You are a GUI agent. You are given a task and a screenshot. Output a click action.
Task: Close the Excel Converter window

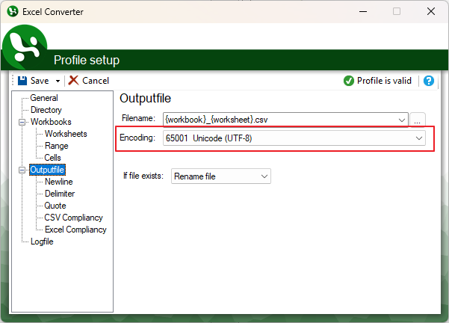pos(431,11)
